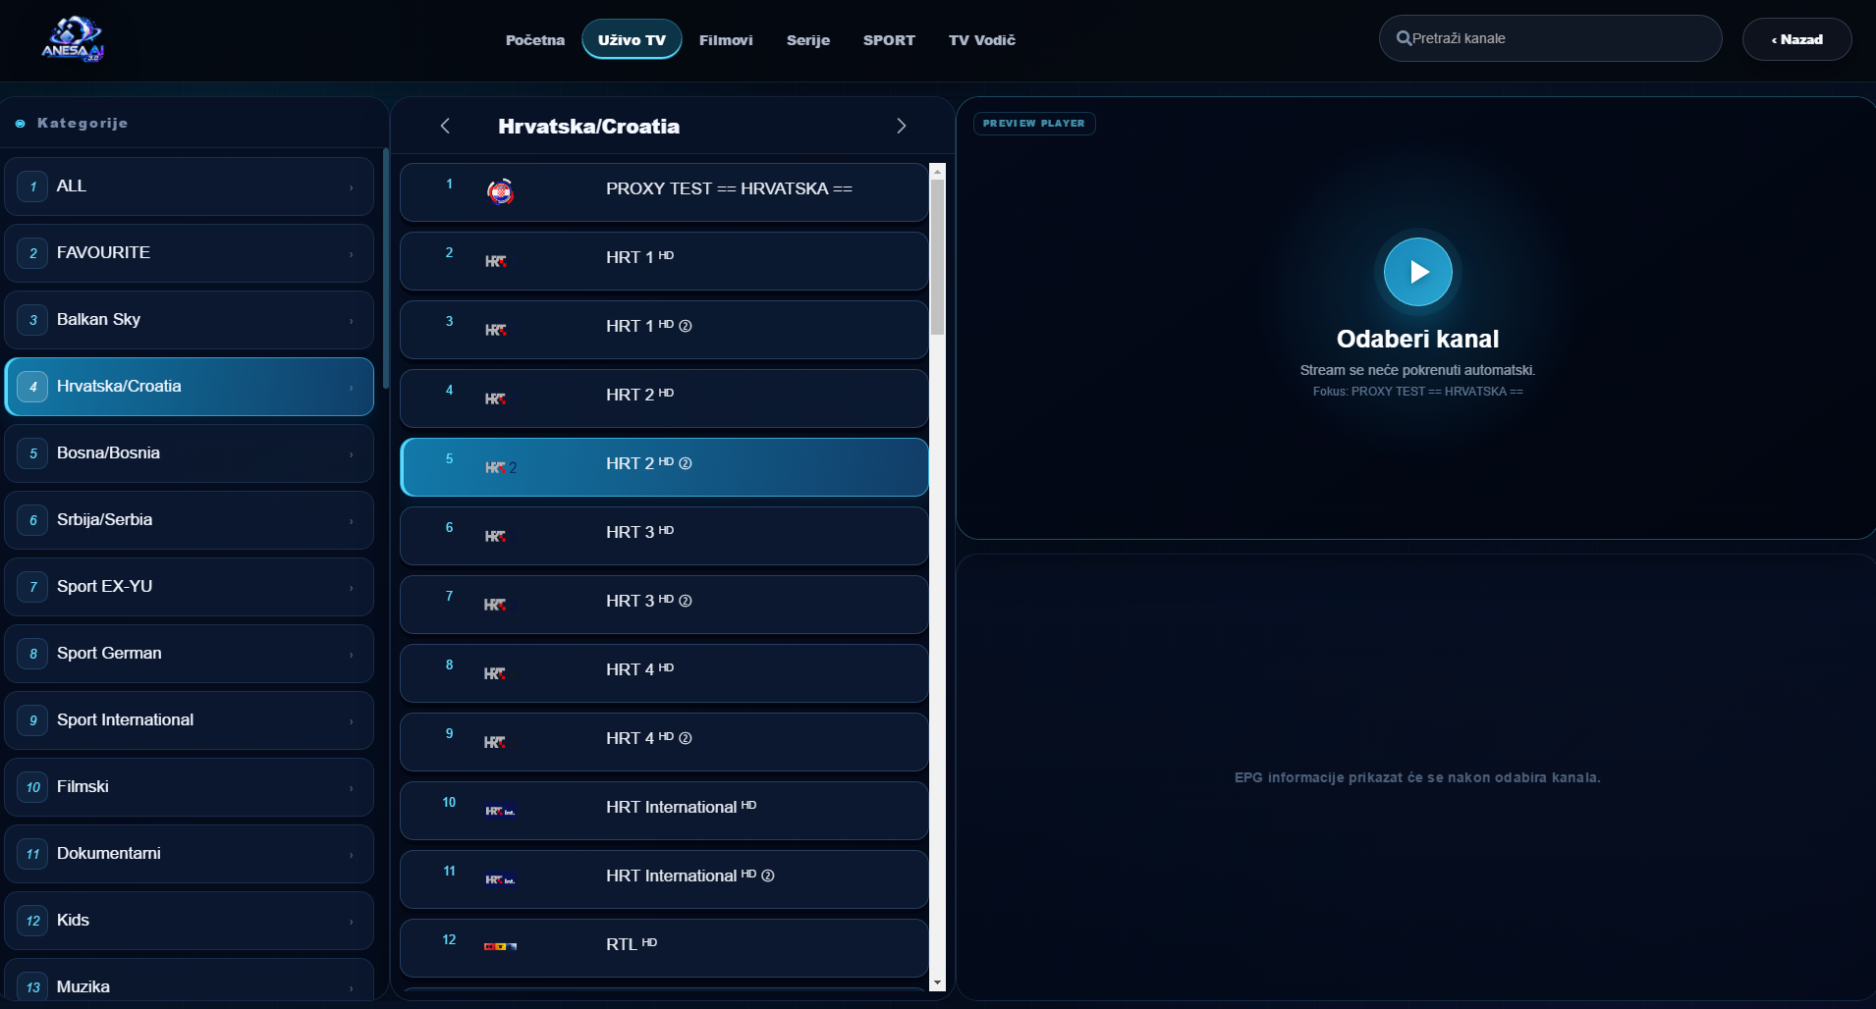Click the channel list scrollbar thumb
This screenshot has height=1009, width=1876.
(937, 257)
